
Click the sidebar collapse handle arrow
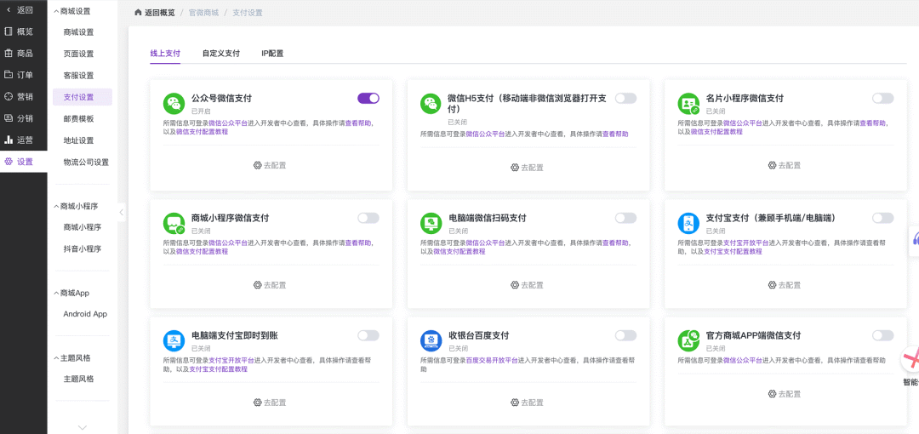(121, 212)
